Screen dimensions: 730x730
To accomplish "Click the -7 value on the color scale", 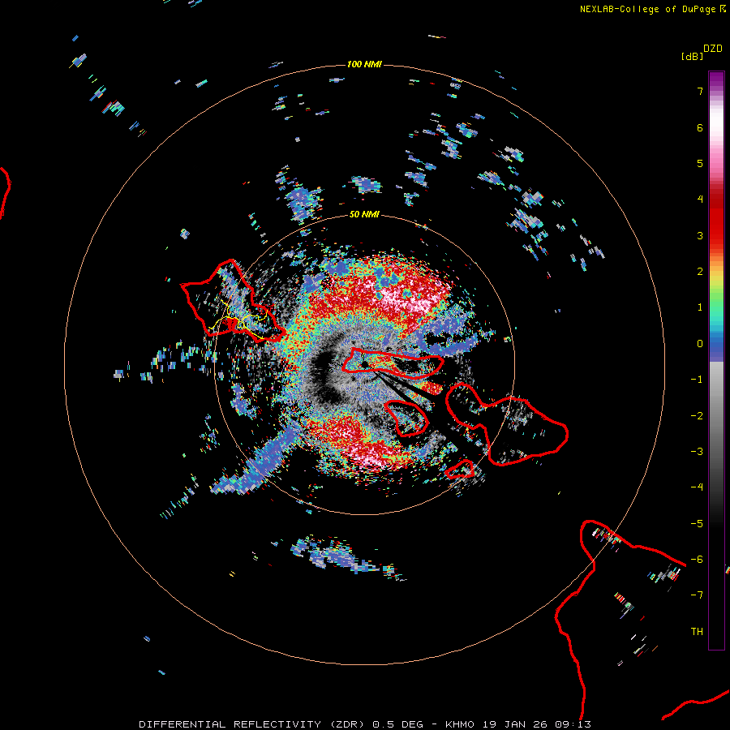I will pyautogui.click(x=697, y=595).
